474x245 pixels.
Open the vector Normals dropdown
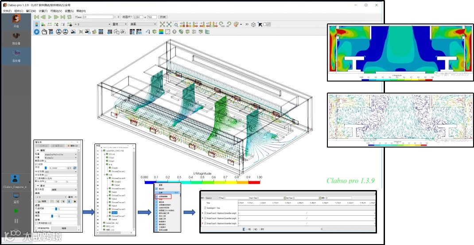pyautogui.click(x=60, y=158)
